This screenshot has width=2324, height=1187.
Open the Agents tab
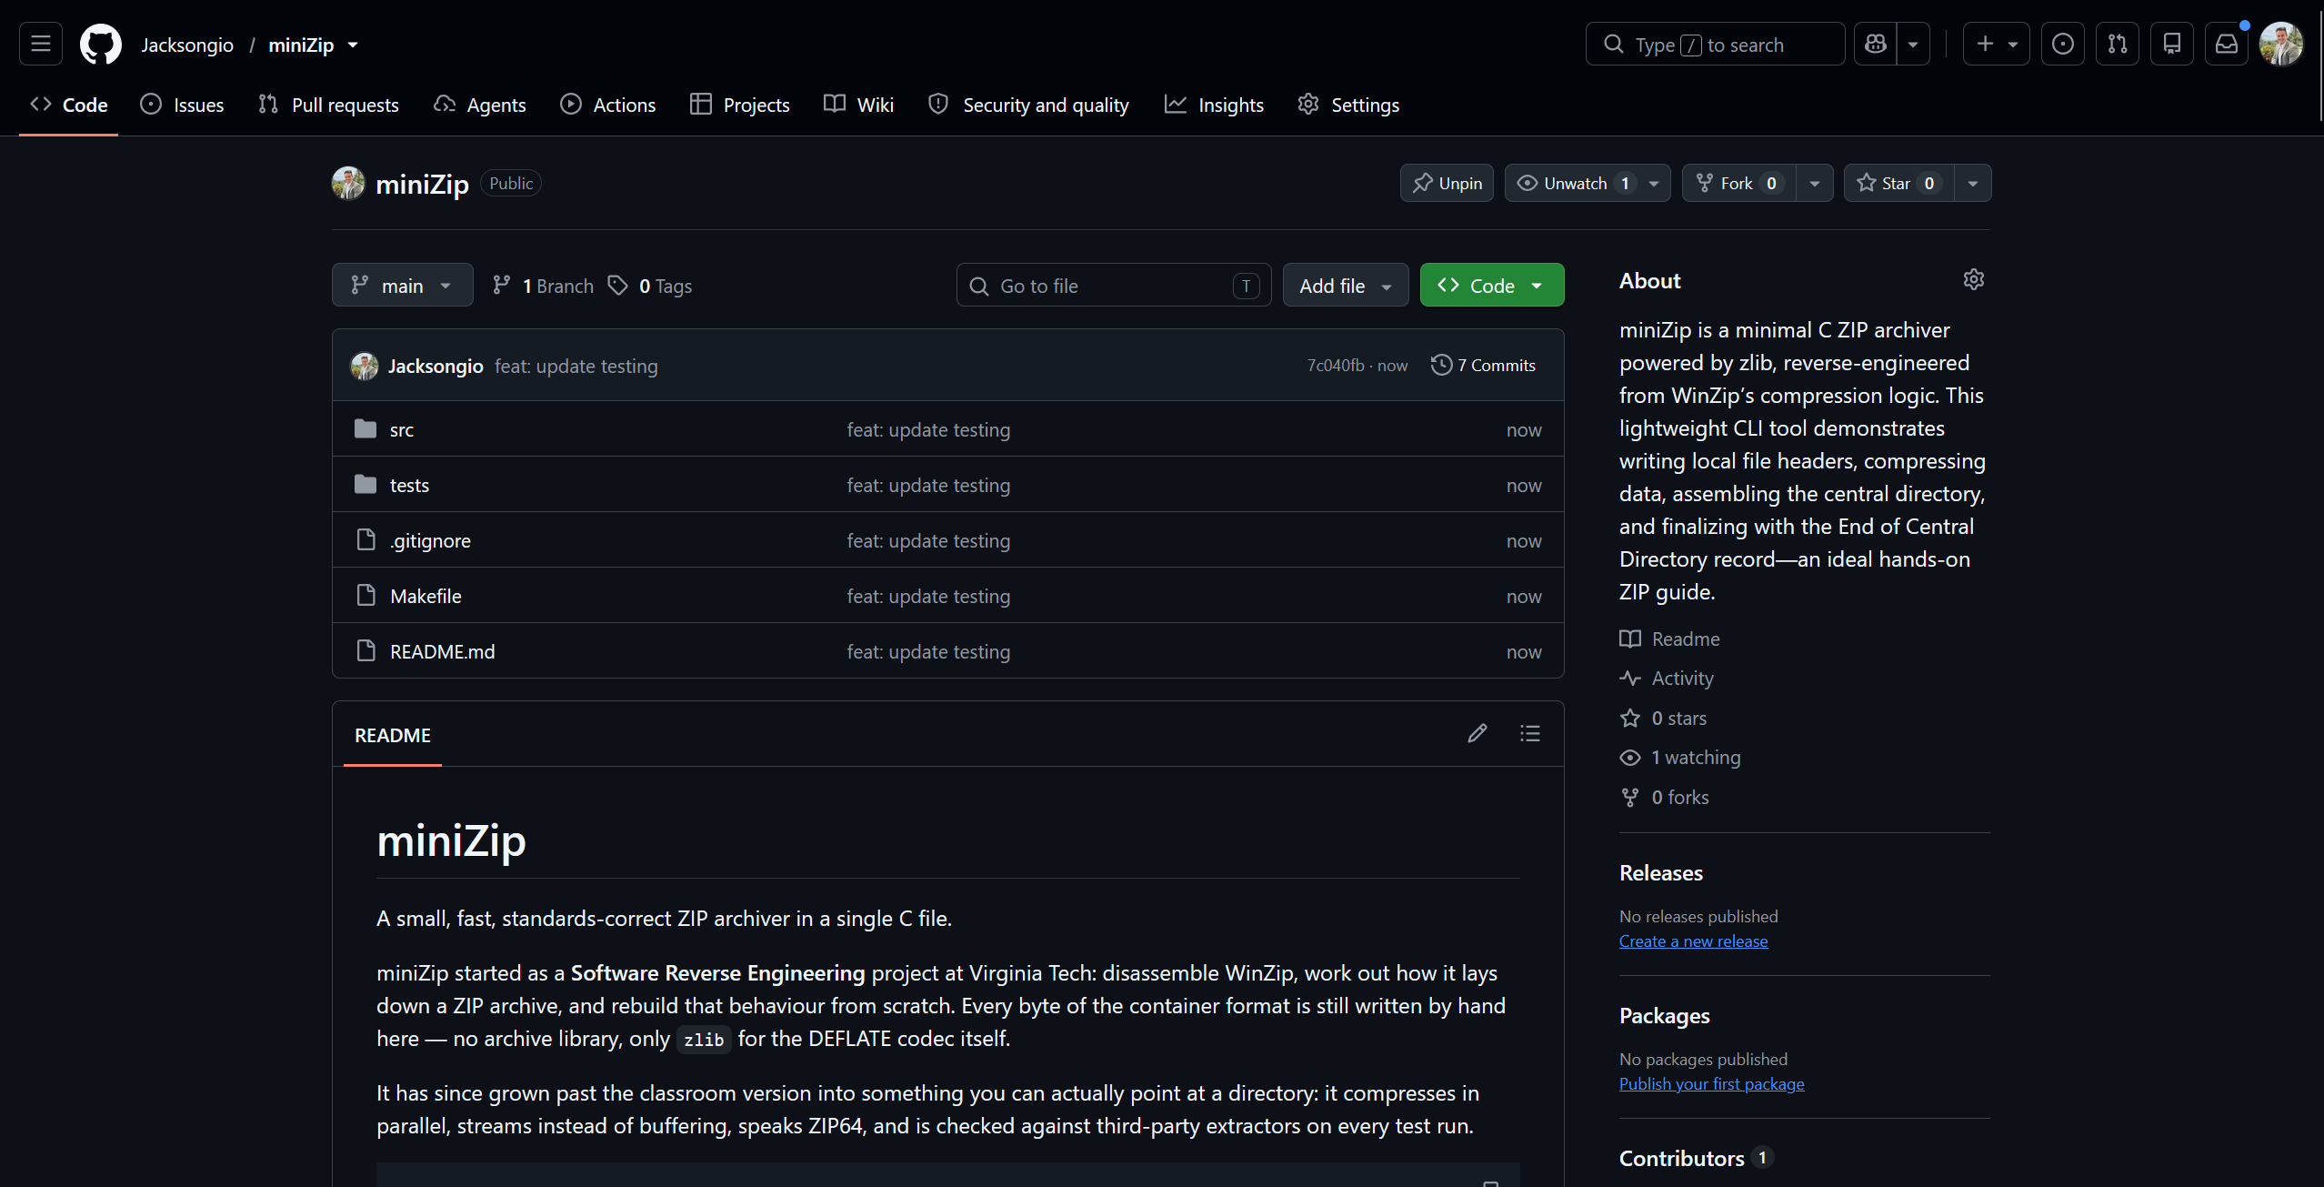click(x=479, y=105)
